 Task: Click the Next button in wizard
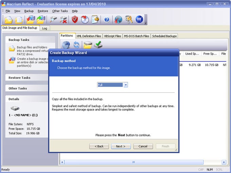point(121,146)
